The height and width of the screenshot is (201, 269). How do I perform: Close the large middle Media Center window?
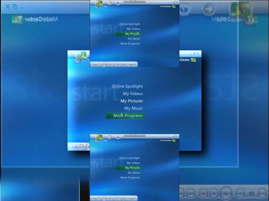pos(198,54)
